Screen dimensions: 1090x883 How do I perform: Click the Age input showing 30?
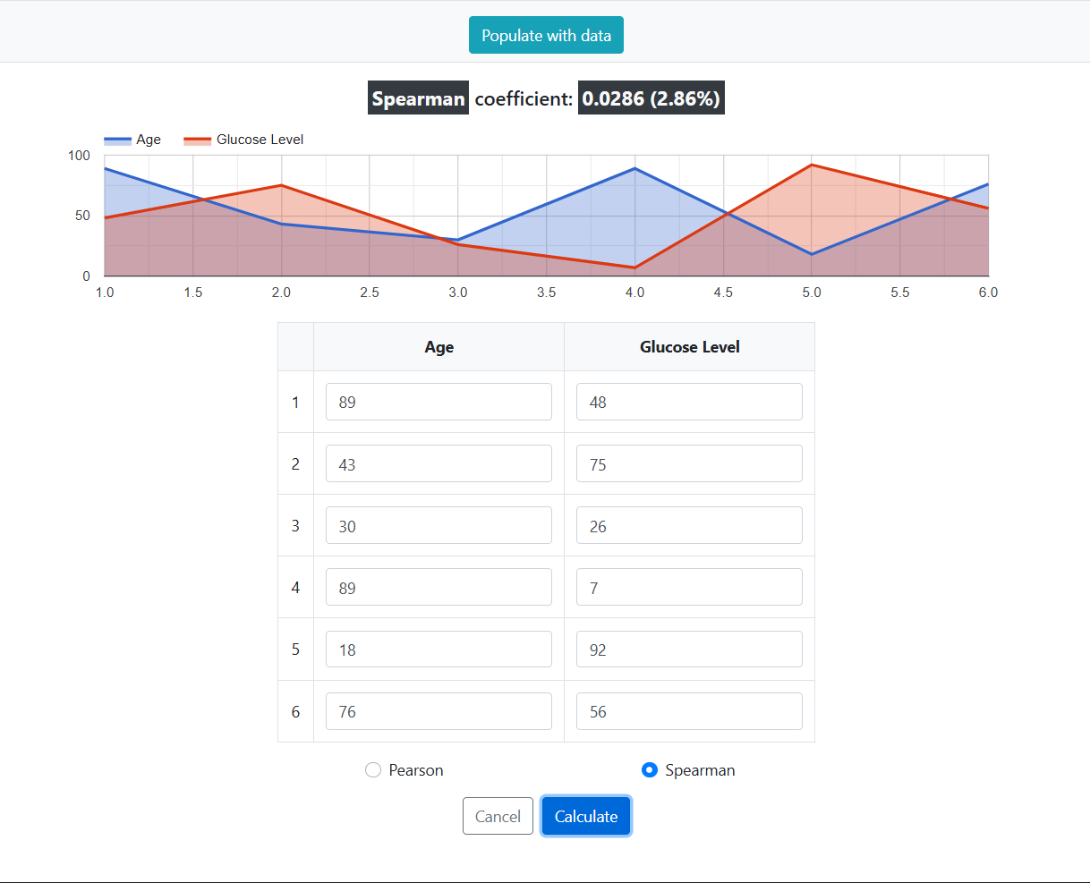click(x=439, y=525)
